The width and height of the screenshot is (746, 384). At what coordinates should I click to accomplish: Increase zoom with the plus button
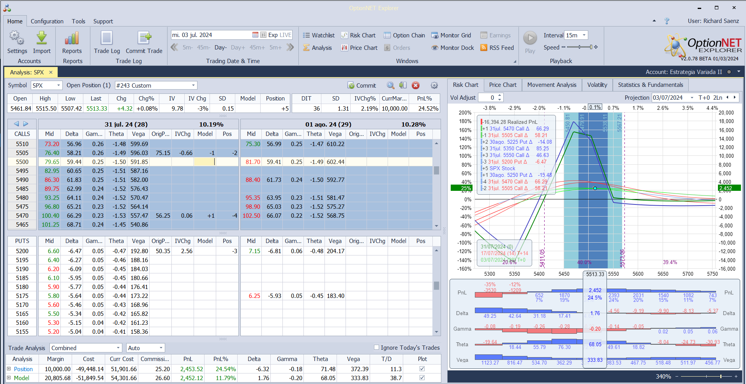736,377
